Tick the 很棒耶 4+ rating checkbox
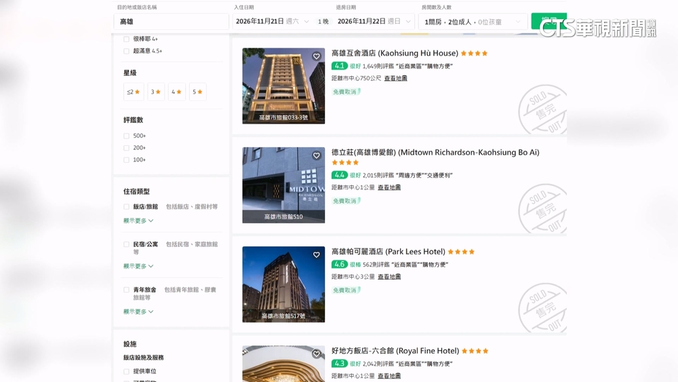Screen dimensions: 678x382 [126, 39]
